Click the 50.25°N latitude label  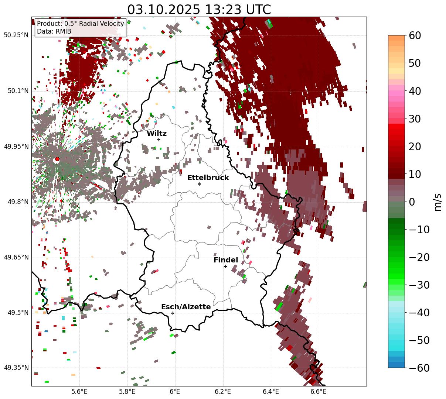(x=16, y=35)
